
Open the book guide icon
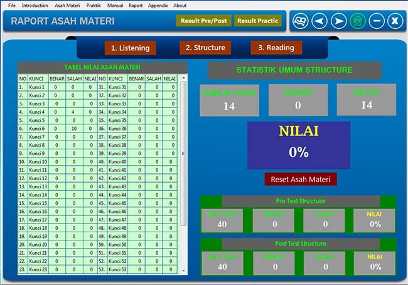[301, 21]
